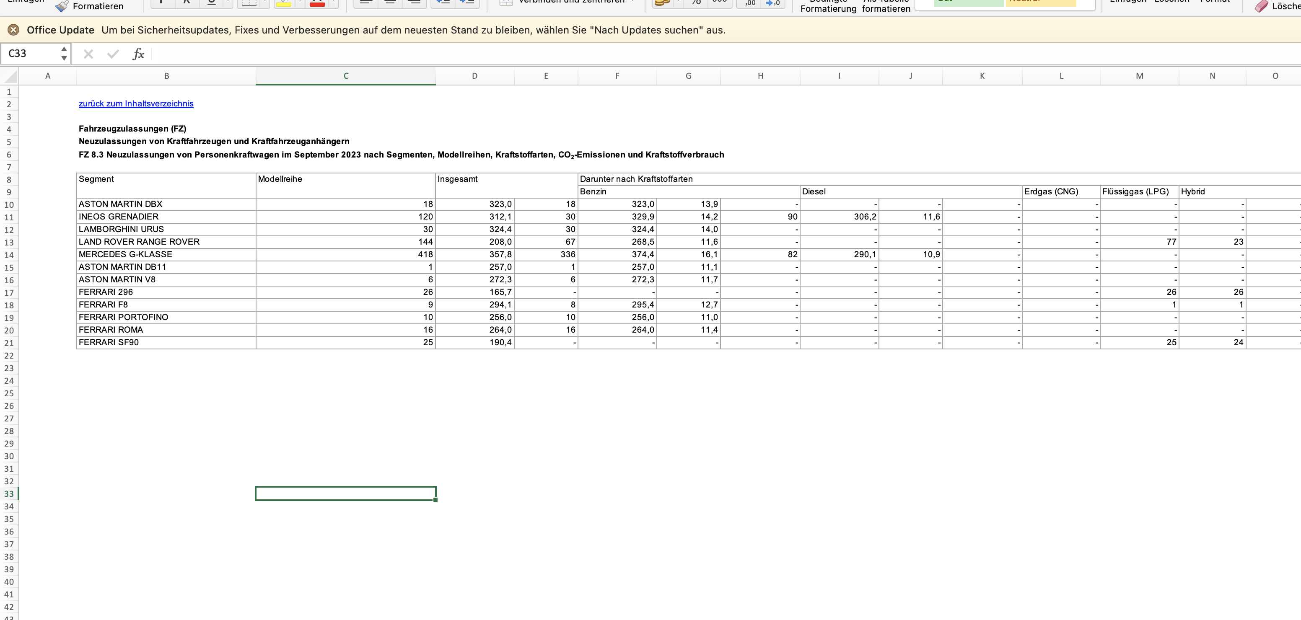This screenshot has height=620, width=1301.
Task: Open the zurück zum Inhaltsverzeichnis link
Action: pyautogui.click(x=136, y=103)
